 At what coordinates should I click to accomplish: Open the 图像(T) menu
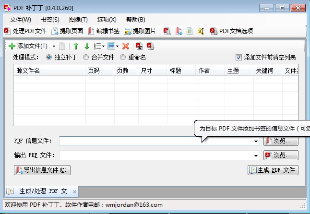pyautogui.click(x=78, y=20)
